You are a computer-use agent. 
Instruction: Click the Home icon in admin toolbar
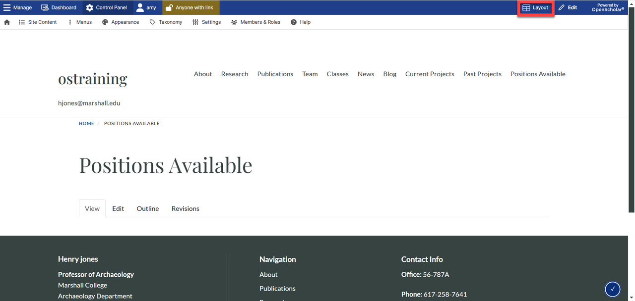pos(7,22)
